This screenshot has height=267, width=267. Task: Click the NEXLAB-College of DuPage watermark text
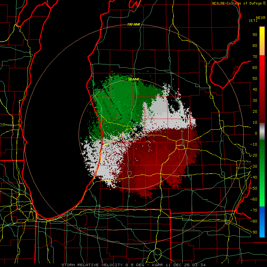point(237,3)
